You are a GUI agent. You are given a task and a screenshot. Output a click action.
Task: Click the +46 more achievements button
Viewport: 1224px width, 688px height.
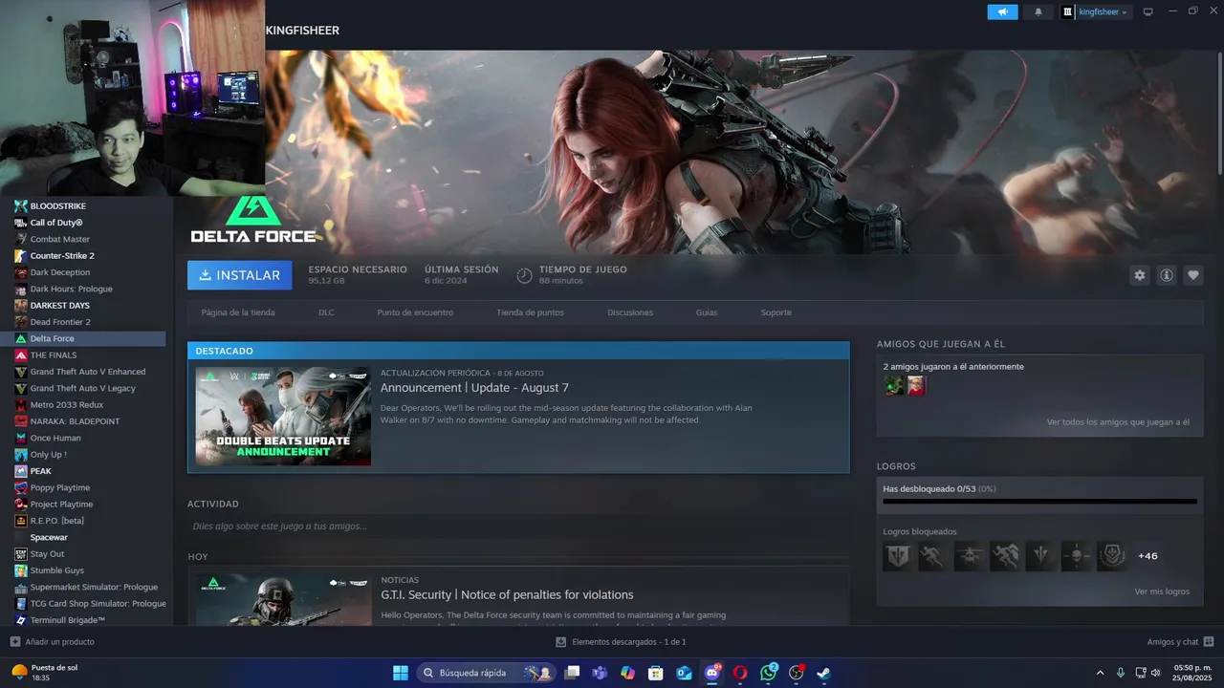(x=1147, y=556)
